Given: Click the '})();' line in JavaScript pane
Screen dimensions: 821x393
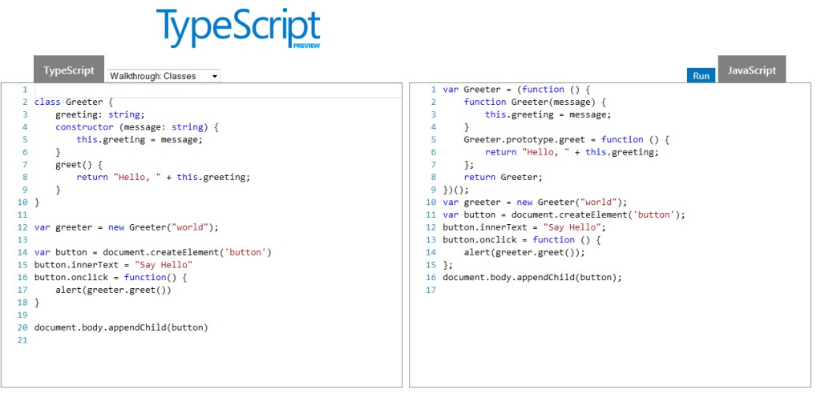Looking at the screenshot, I should pyautogui.click(x=456, y=190).
